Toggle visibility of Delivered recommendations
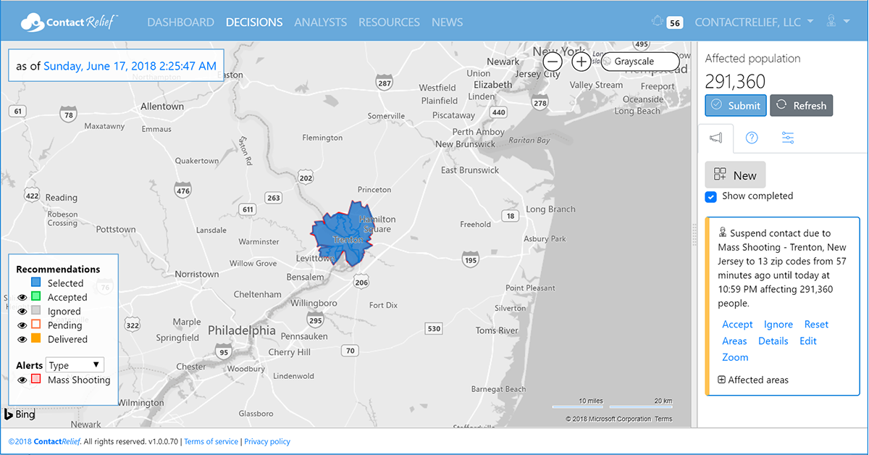869x455 pixels. [x=22, y=339]
